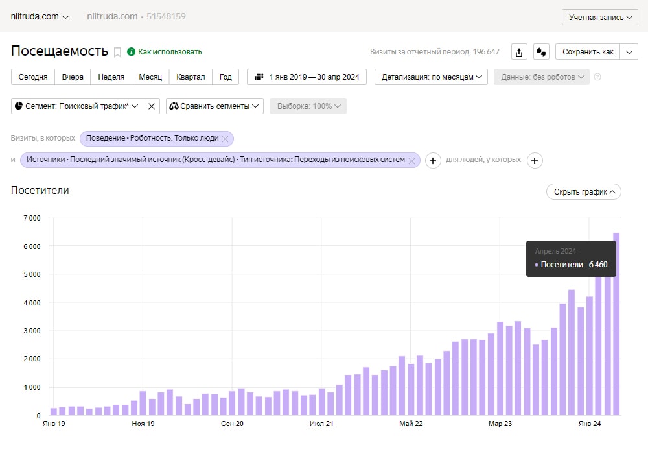The width and height of the screenshot is (648, 454).
Task: Add a people condition with plus button
Action: (x=535, y=160)
